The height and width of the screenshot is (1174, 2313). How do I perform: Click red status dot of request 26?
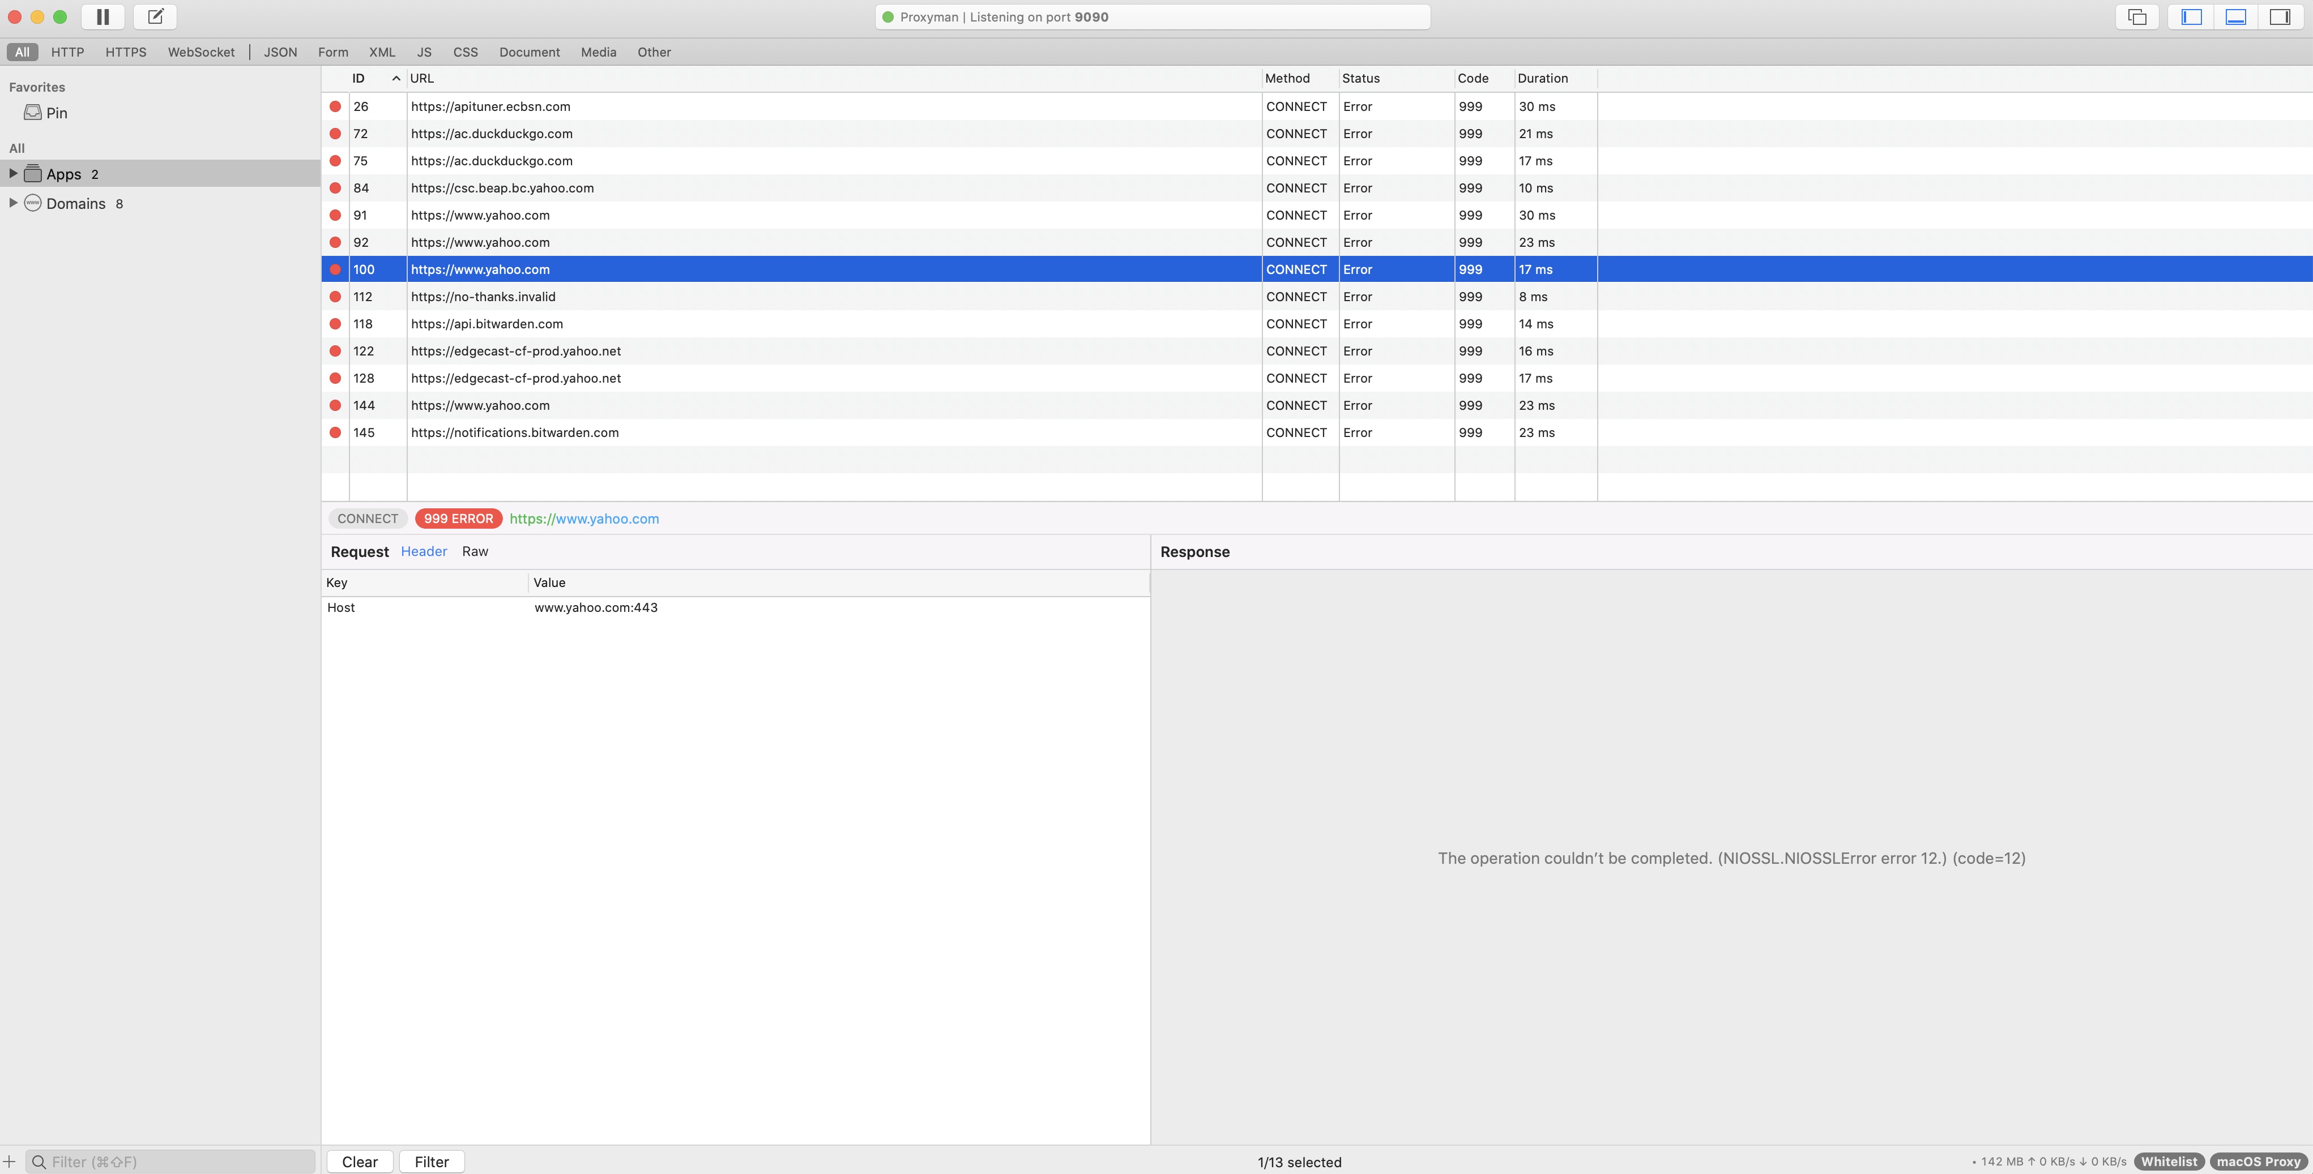point(335,106)
